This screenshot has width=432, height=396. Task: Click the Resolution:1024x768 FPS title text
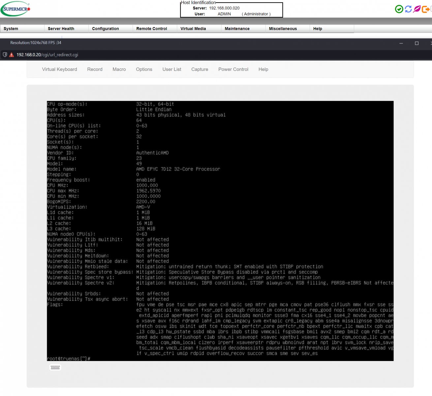pos(36,43)
